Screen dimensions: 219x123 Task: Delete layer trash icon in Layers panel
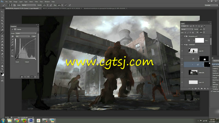pyautogui.click(x=208, y=89)
